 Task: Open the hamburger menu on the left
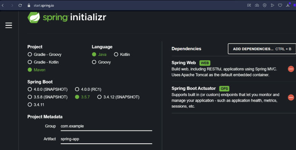click(9, 25)
